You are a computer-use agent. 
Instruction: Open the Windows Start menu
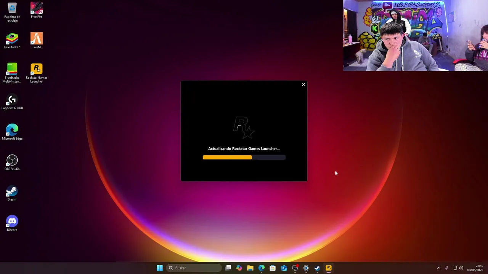point(160,268)
